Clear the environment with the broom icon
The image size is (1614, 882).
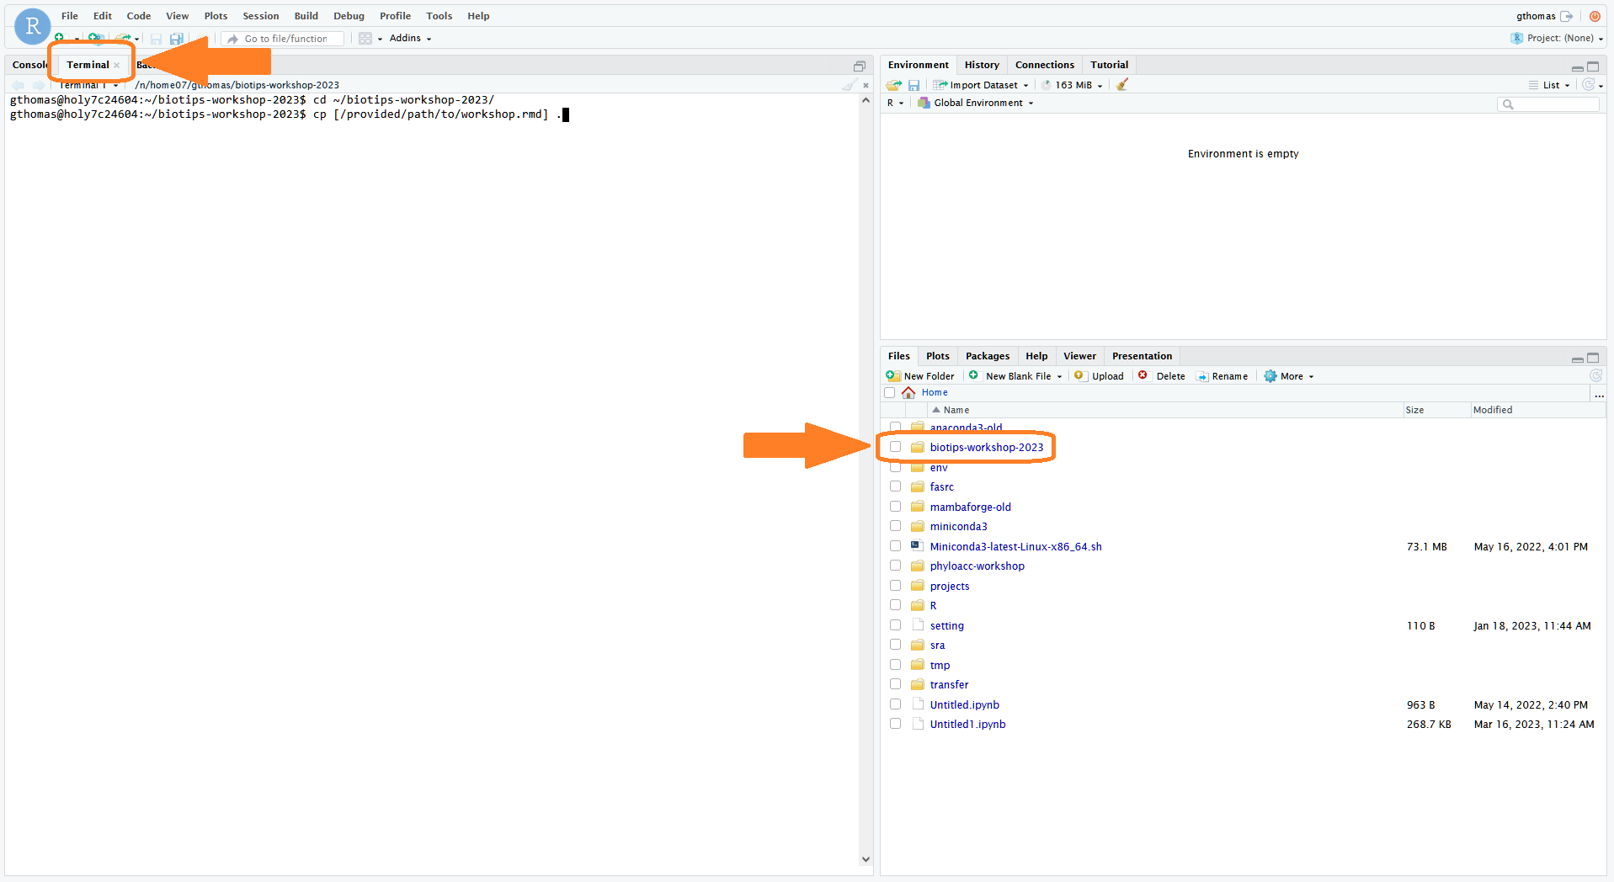click(x=1122, y=84)
